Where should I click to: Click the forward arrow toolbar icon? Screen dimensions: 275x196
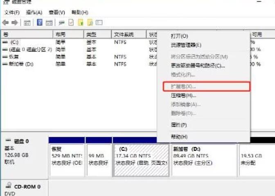pos(15,23)
